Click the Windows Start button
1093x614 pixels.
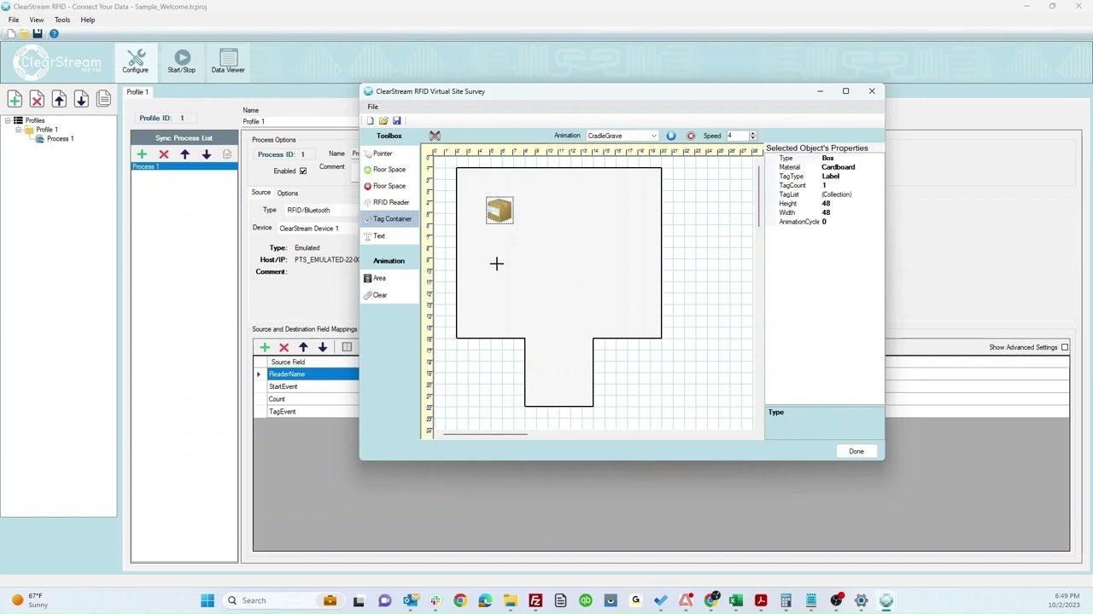207,600
